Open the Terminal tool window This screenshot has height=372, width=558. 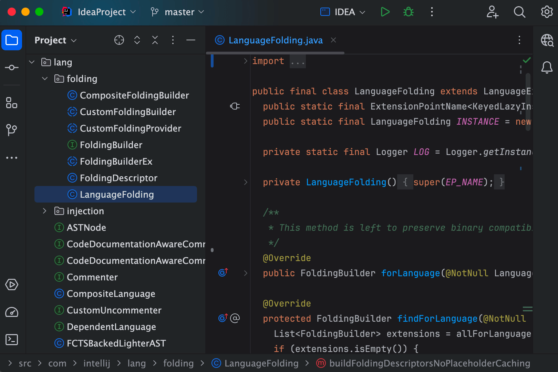pyautogui.click(x=12, y=340)
